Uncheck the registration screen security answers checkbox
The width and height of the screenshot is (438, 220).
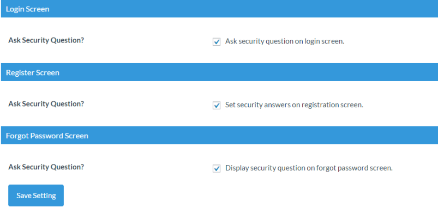click(217, 105)
